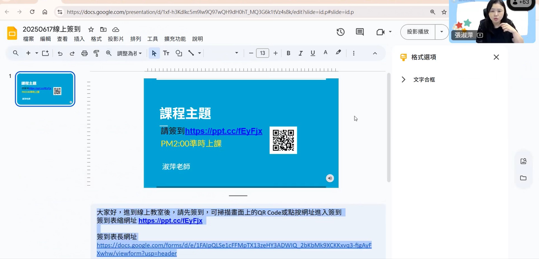Open new slide layout dropdown arrow
Screen dimensions: 539x259
36,53
